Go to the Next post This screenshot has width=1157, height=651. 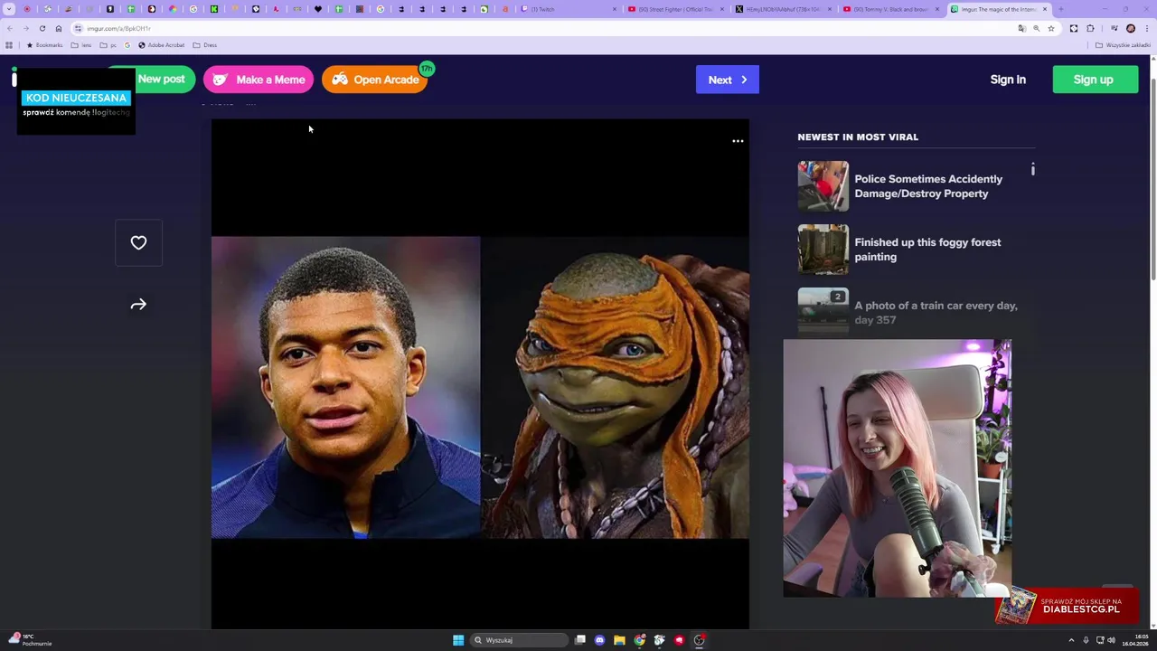coord(728,80)
